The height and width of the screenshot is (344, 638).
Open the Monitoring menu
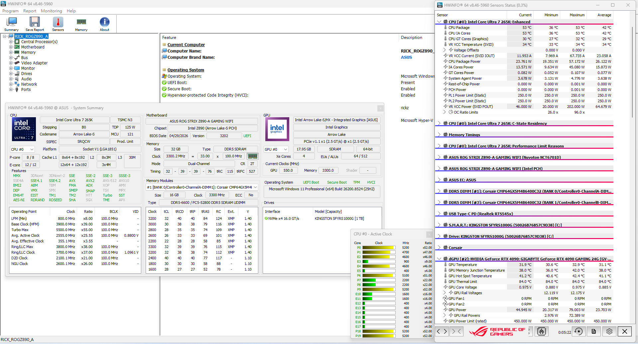[52, 11]
